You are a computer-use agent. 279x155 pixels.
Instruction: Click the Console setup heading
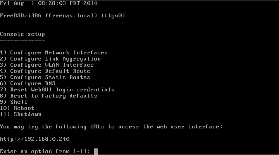click(x=22, y=34)
